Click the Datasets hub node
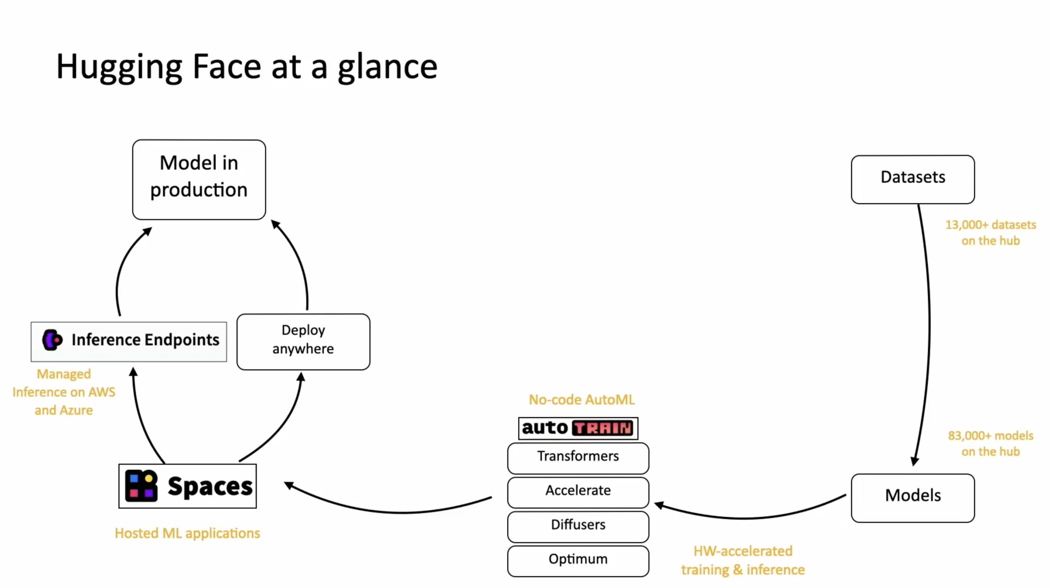Screen dimensions: 1050x588 pyautogui.click(x=913, y=177)
